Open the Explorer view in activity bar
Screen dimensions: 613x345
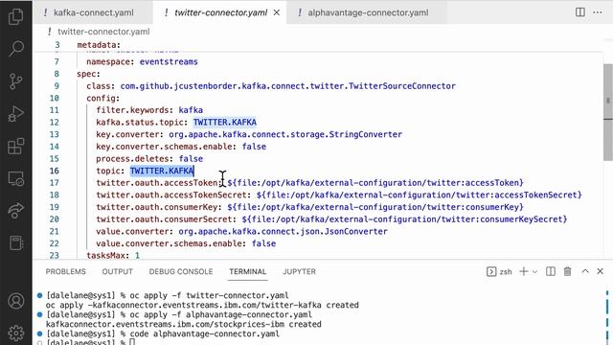16,16
